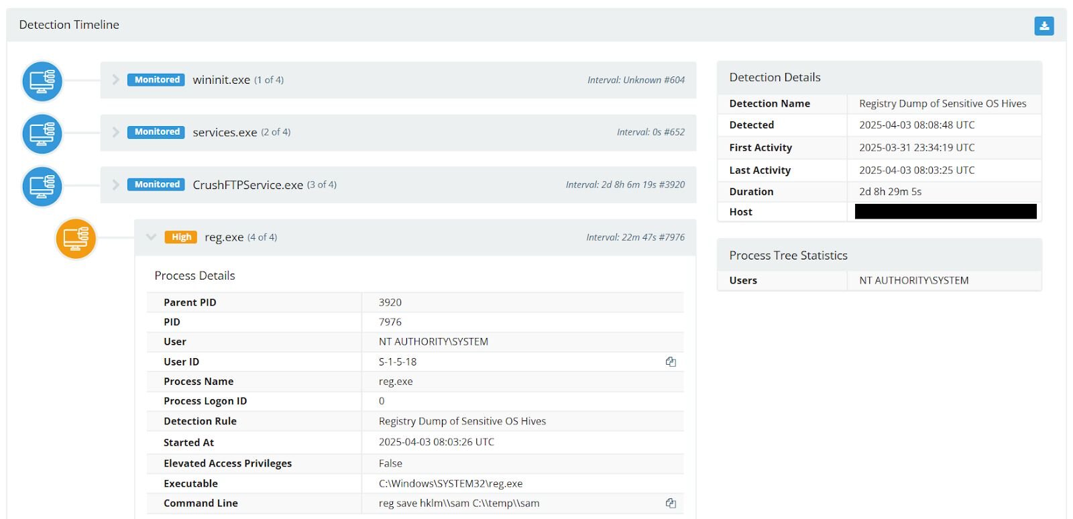Click the blue CrushFTPService.exe process node icon

coord(42,186)
